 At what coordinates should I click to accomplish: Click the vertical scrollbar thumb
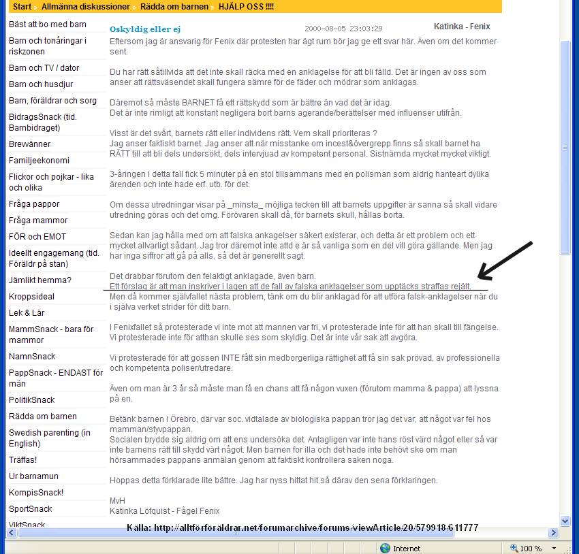pos(565,148)
